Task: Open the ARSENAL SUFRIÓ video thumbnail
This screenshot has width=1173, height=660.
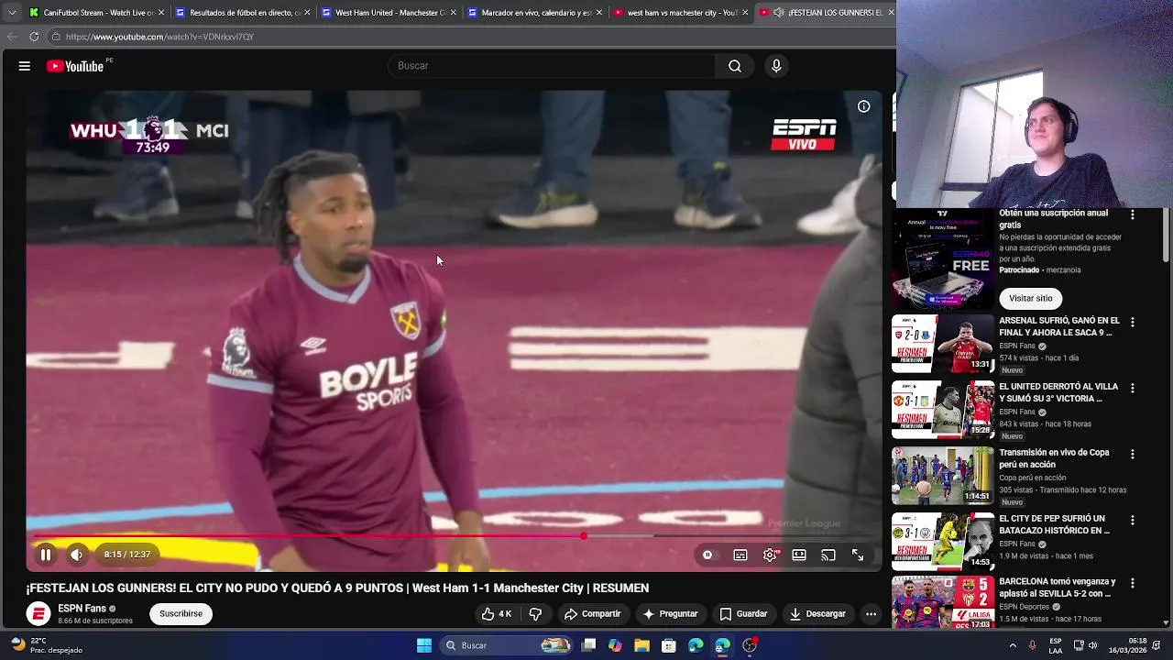Action: 943,344
